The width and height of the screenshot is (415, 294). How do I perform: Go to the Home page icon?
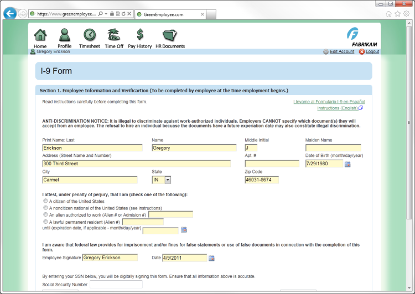point(40,35)
